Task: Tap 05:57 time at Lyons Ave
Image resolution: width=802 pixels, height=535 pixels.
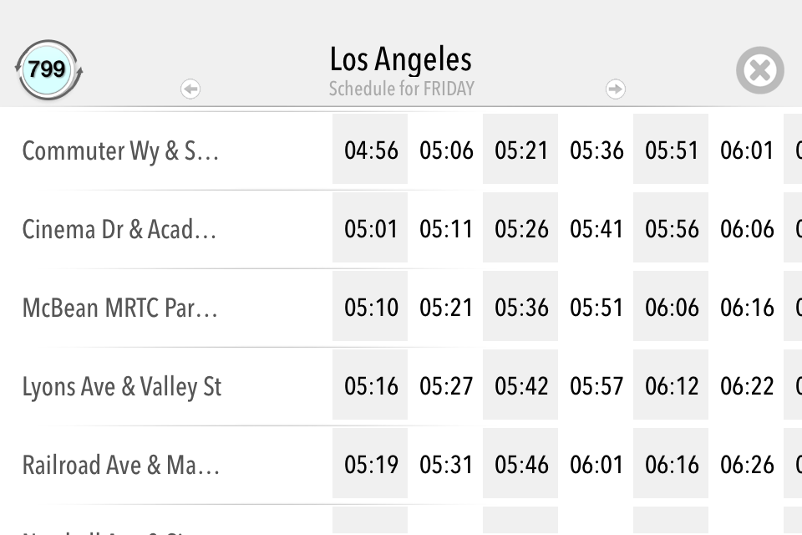Action: [596, 386]
